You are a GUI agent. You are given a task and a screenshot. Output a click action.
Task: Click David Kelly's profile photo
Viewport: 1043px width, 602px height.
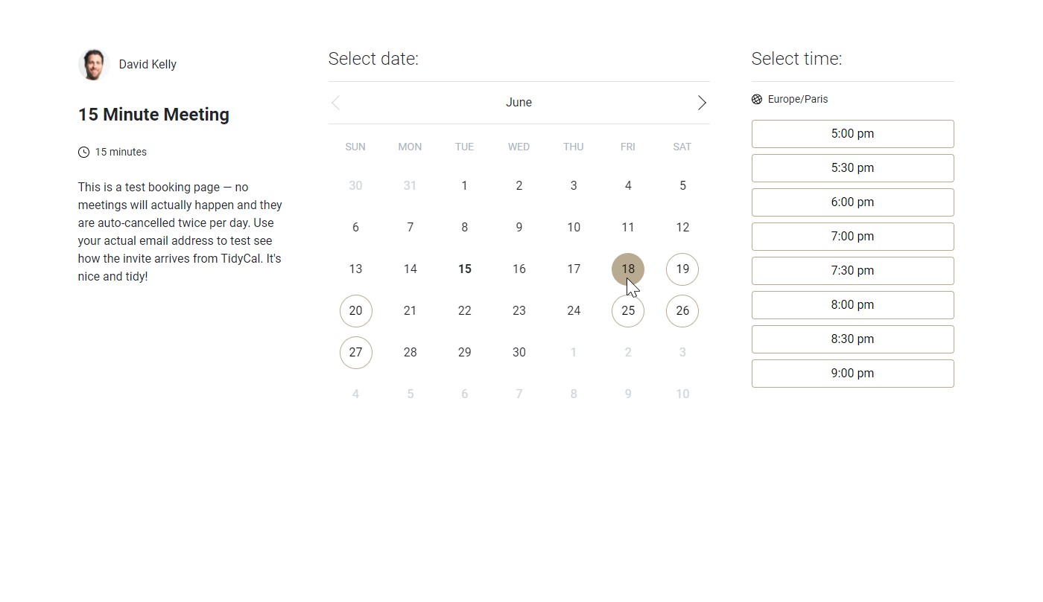click(94, 65)
